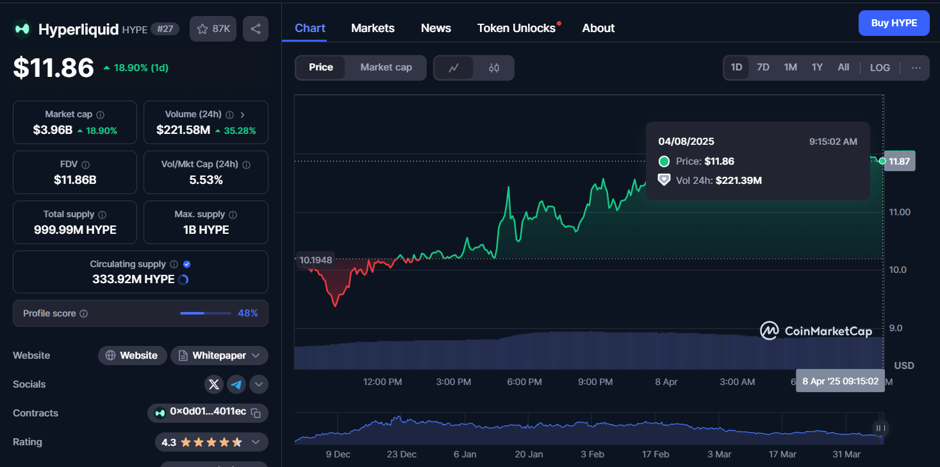Open the Telegram social icon
This screenshot has width=940, height=467.
click(236, 384)
